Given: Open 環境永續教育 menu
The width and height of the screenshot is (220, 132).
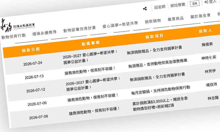Looking at the screenshot, I should click(x=44, y=33).
